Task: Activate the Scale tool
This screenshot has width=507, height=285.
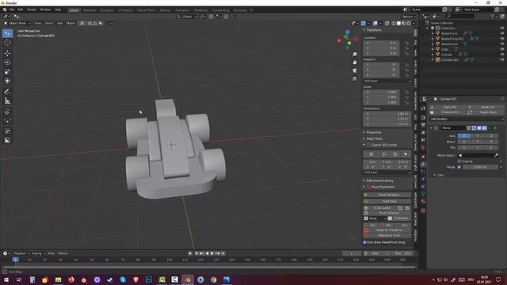Action: [7, 72]
